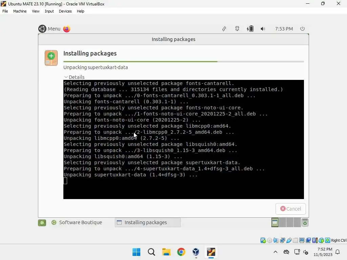Open the VirtualBox Input menu

point(49,11)
